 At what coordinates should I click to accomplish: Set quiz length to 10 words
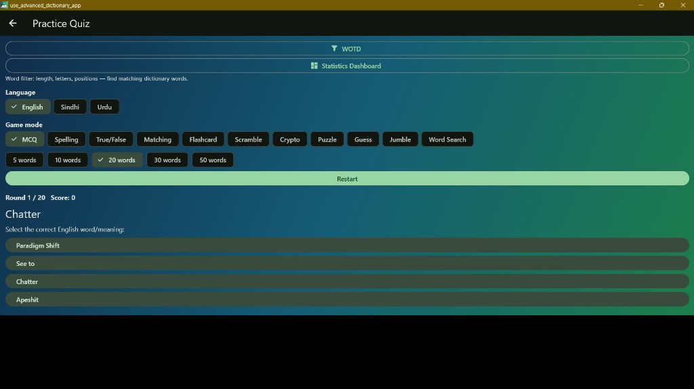[68, 160]
